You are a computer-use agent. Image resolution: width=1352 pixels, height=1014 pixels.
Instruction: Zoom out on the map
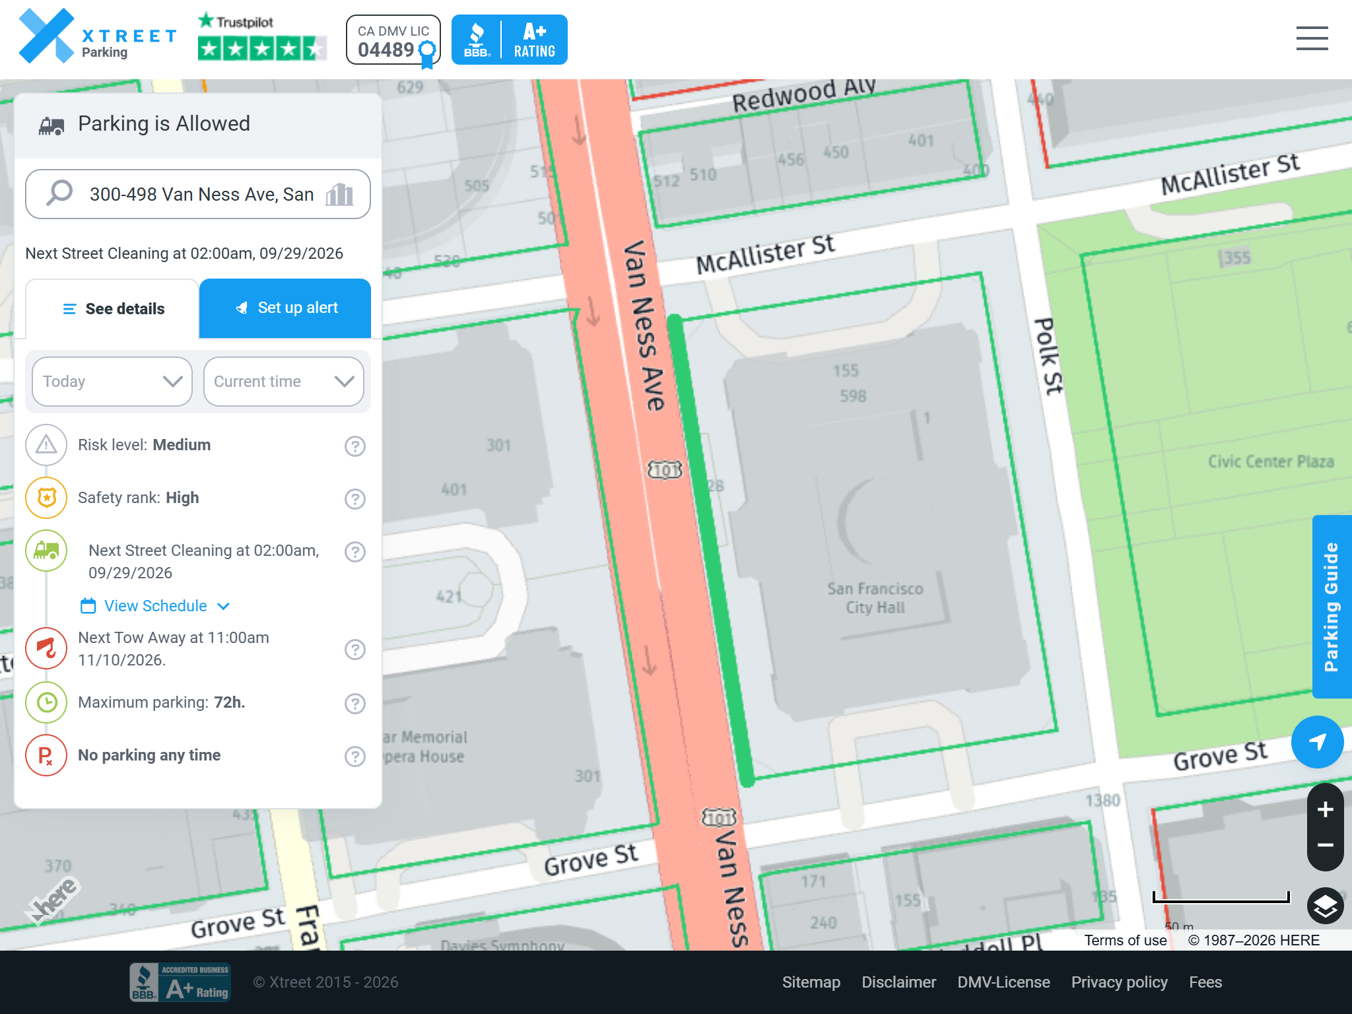(1326, 846)
